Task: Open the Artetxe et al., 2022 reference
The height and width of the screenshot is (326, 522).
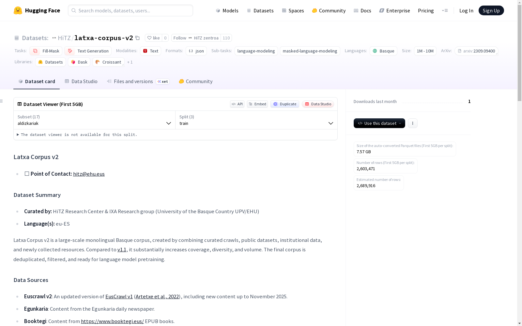Action: (157, 297)
